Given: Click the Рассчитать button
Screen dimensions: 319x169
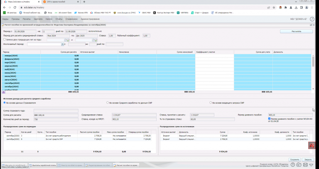Looking at the screenshot, I should tap(296, 32).
